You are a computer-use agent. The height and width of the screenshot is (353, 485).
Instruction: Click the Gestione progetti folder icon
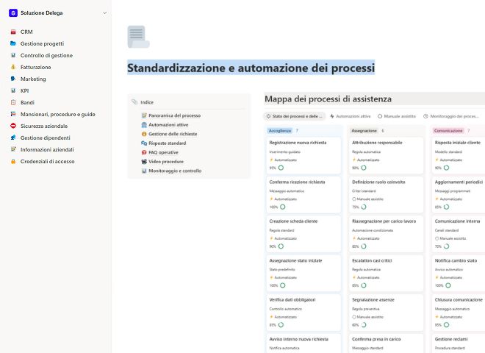click(x=13, y=43)
